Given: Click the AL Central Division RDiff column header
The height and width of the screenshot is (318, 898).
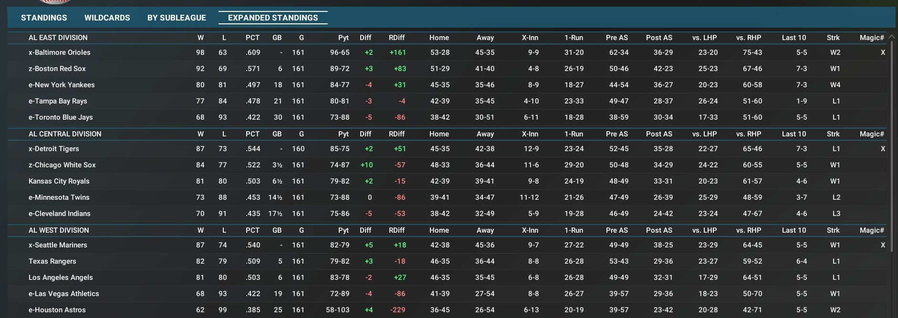Looking at the screenshot, I should [397, 134].
